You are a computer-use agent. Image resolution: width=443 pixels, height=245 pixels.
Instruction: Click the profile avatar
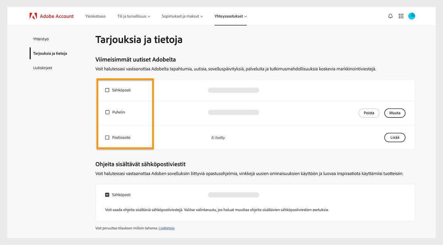(411, 16)
